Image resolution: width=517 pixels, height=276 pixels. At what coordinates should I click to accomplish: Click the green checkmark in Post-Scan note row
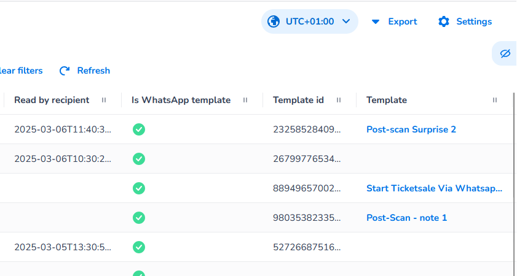(139, 218)
